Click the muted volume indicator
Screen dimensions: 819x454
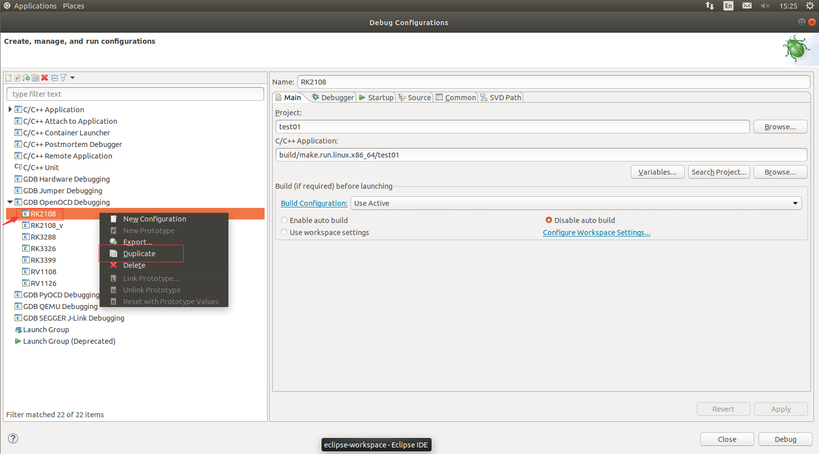pyautogui.click(x=765, y=6)
